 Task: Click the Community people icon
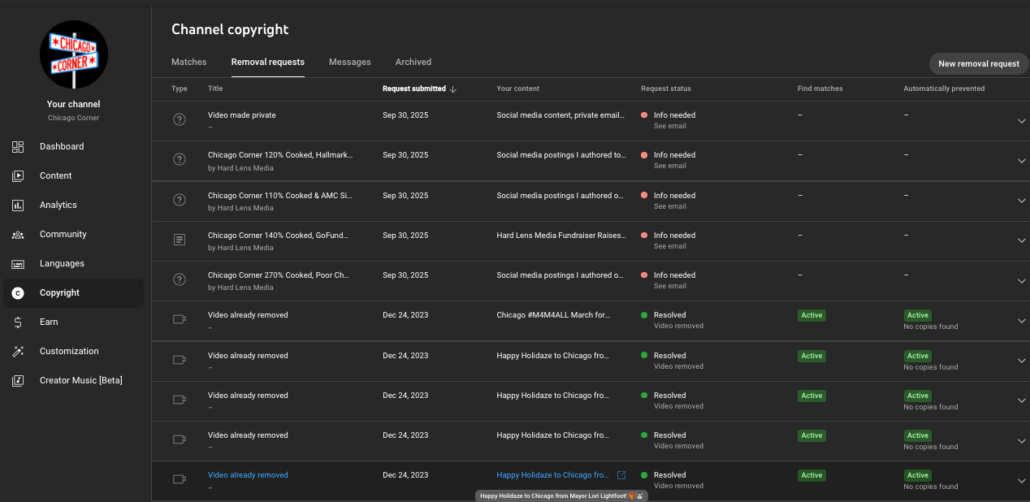pos(18,235)
